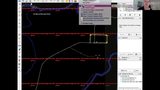Click activate layer icon in Layers panel
Screen dimensions: 160x90
pos(130,15)
